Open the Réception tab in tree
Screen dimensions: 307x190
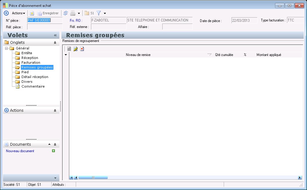pyautogui.click(x=30, y=58)
